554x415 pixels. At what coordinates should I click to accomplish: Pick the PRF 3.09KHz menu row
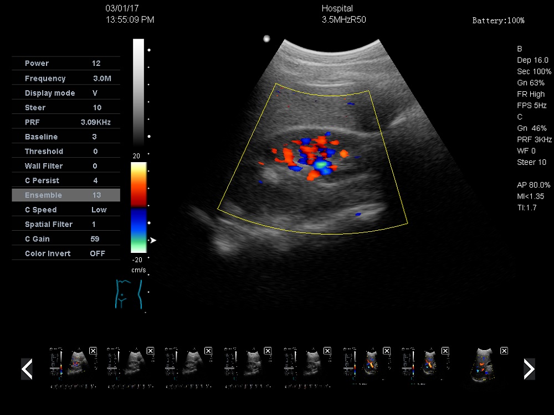point(66,122)
